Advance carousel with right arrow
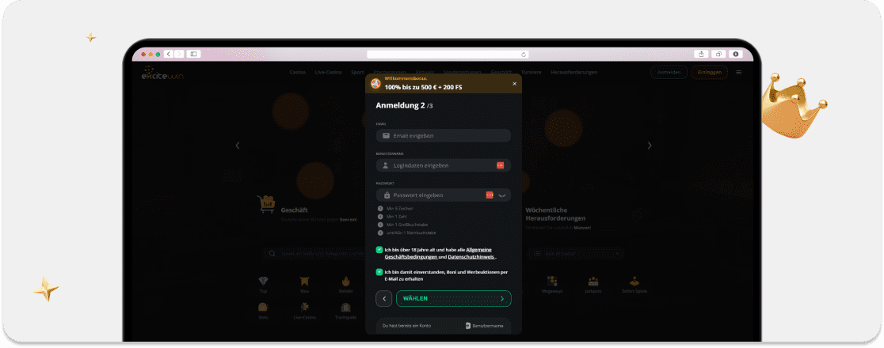 click(x=650, y=146)
